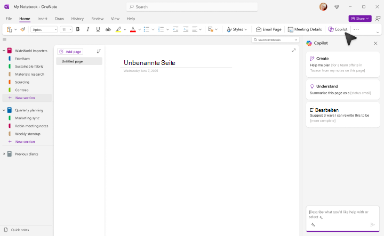Switch to the History tab
This screenshot has width=384, height=236.
(x=77, y=19)
